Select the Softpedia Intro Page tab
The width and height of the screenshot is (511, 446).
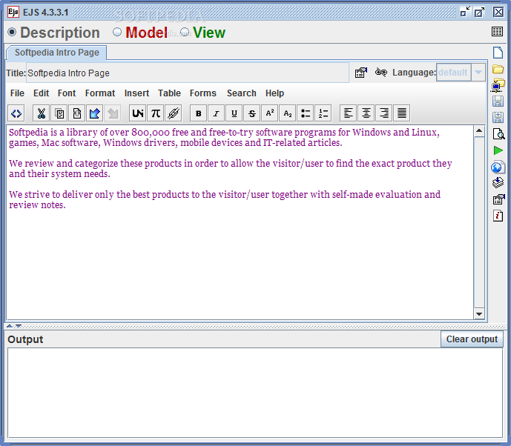click(56, 53)
